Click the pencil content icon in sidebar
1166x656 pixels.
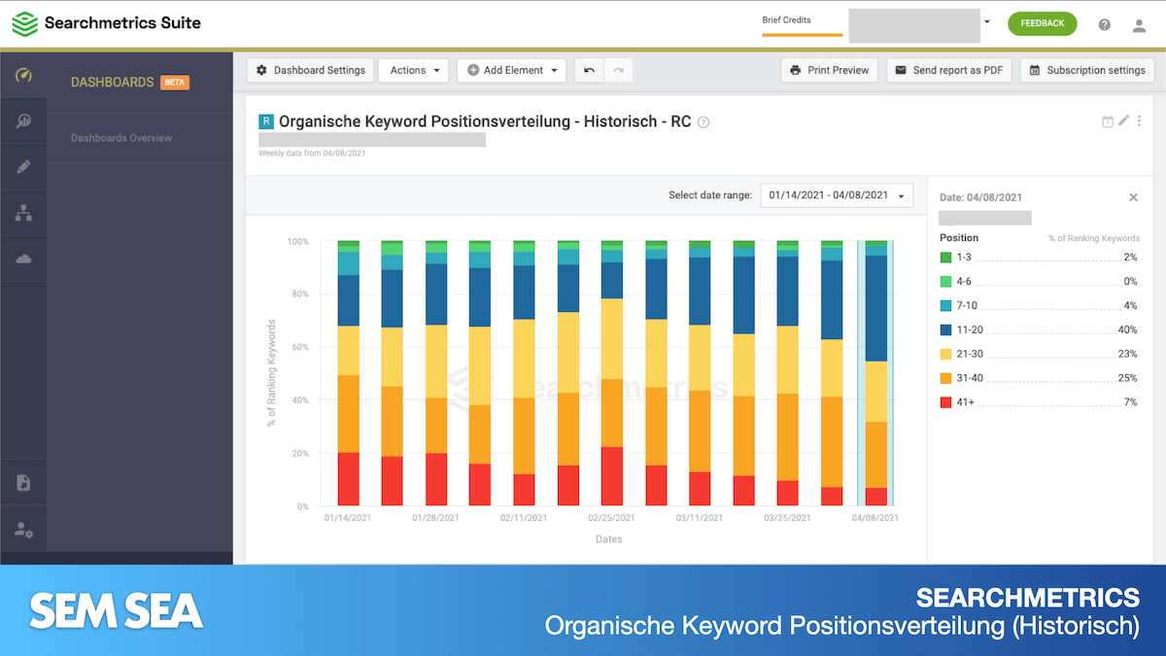(x=24, y=167)
